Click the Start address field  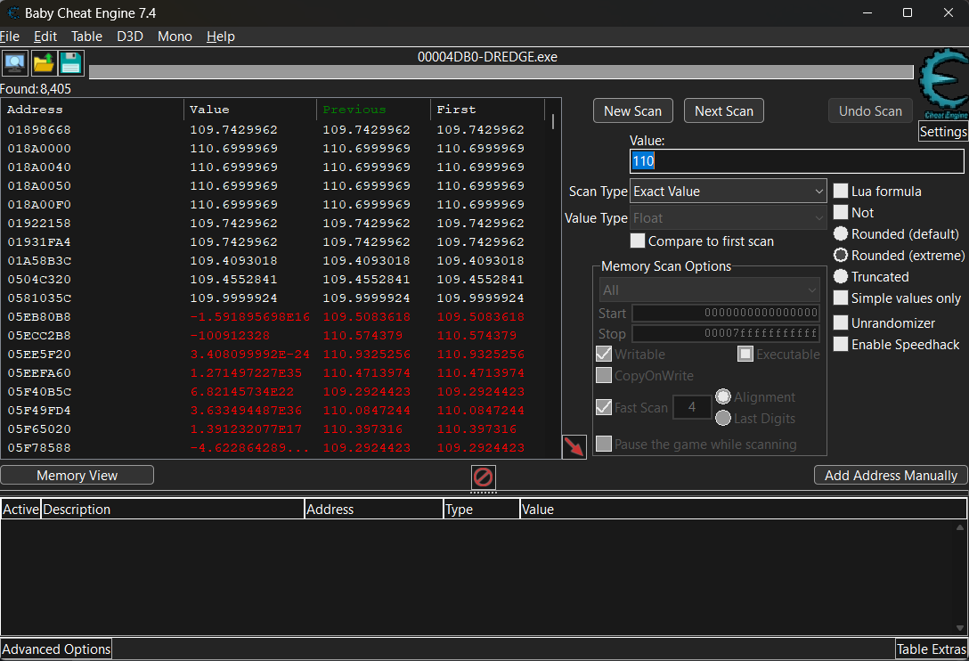pyautogui.click(x=726, y=313)
